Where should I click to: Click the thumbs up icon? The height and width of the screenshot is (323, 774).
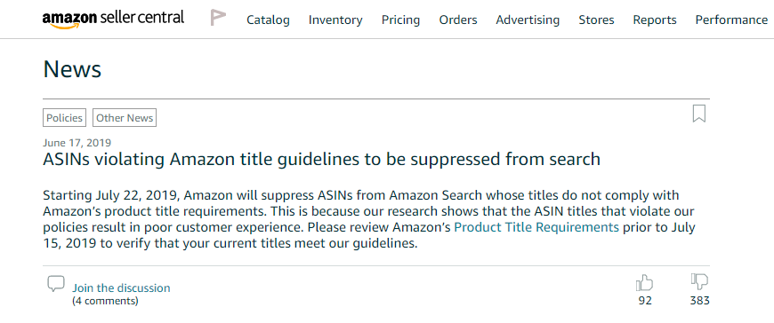point(645,282)
